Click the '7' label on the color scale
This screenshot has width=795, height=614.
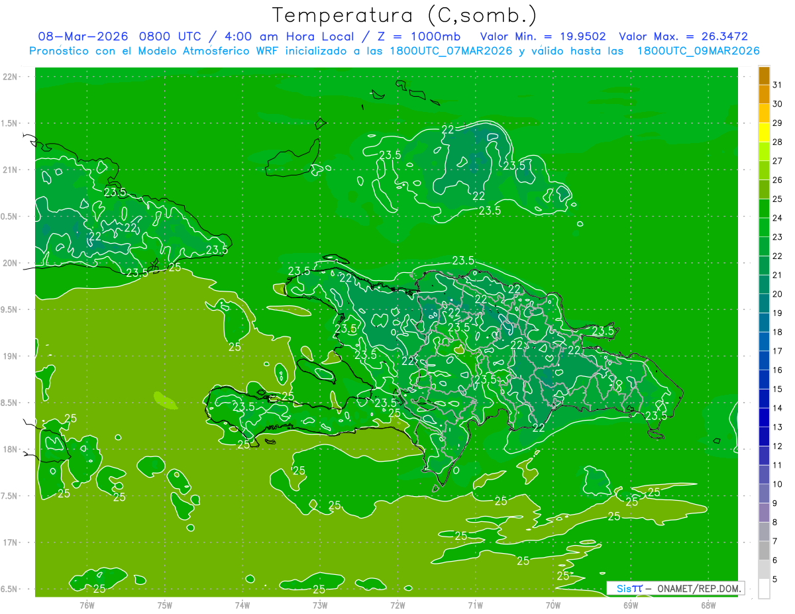pyautogui.click(x=776, y=542)
